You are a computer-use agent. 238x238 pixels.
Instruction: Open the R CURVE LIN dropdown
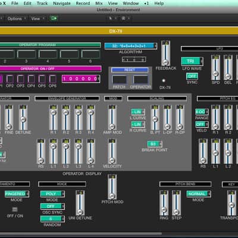coord(138,124)
